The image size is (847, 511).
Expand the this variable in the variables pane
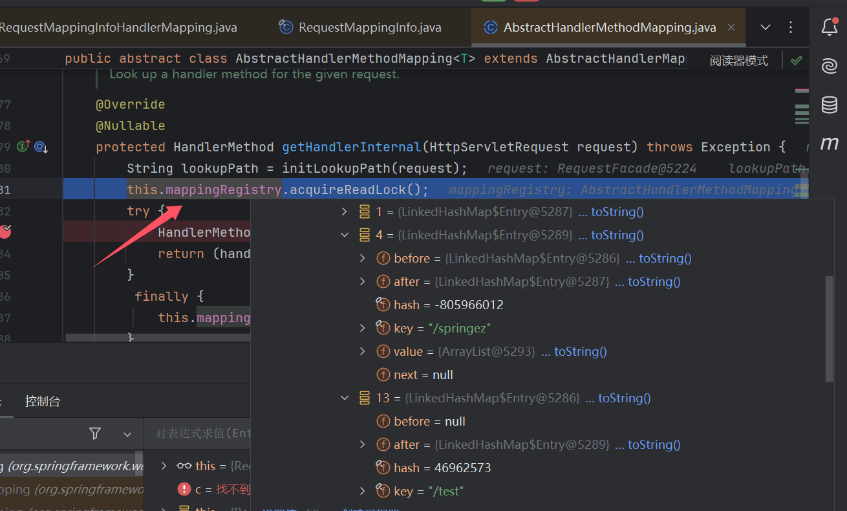[x=164, y=466]
